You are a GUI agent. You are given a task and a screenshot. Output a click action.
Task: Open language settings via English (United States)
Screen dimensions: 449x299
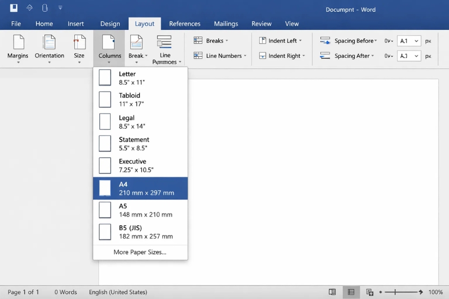[118, 292]
